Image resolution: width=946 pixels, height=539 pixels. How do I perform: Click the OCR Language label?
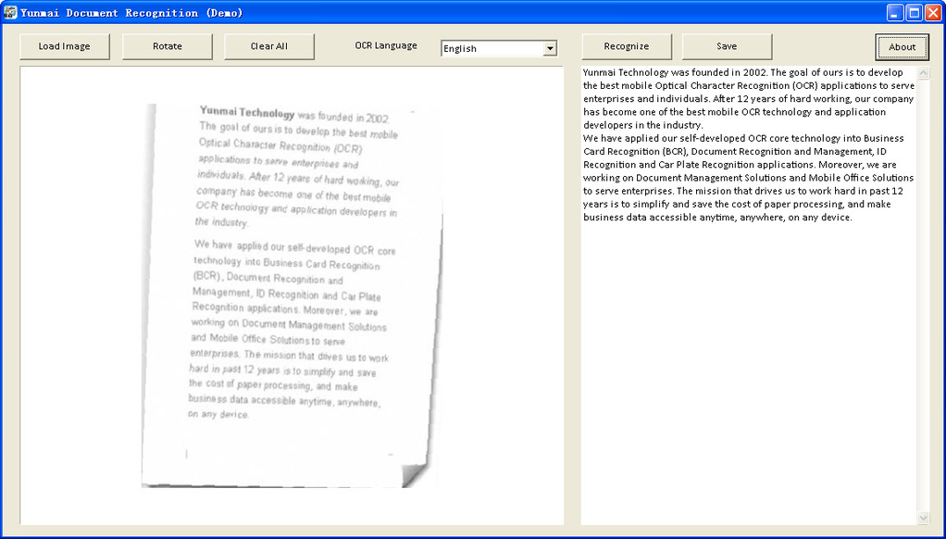[x=386, y=45]
